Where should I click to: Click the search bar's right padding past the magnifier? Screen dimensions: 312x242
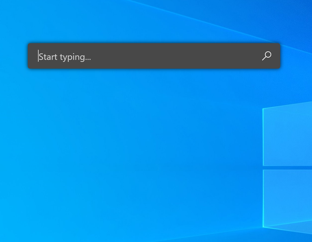276,56
